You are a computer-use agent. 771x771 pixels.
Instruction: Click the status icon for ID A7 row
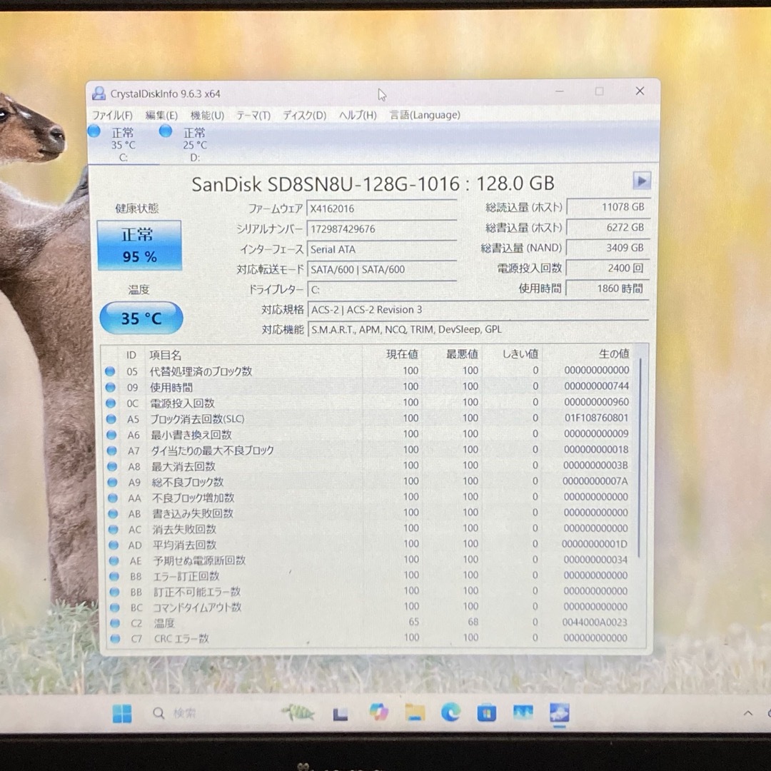tap(111, 450)
